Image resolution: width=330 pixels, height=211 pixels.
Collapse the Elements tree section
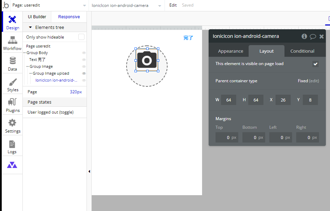[x=30, y=27]
